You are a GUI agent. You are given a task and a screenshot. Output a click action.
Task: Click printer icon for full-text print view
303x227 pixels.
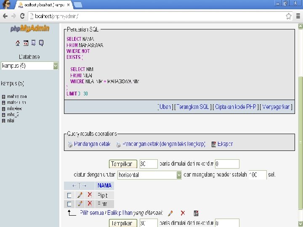coord(118,144)
